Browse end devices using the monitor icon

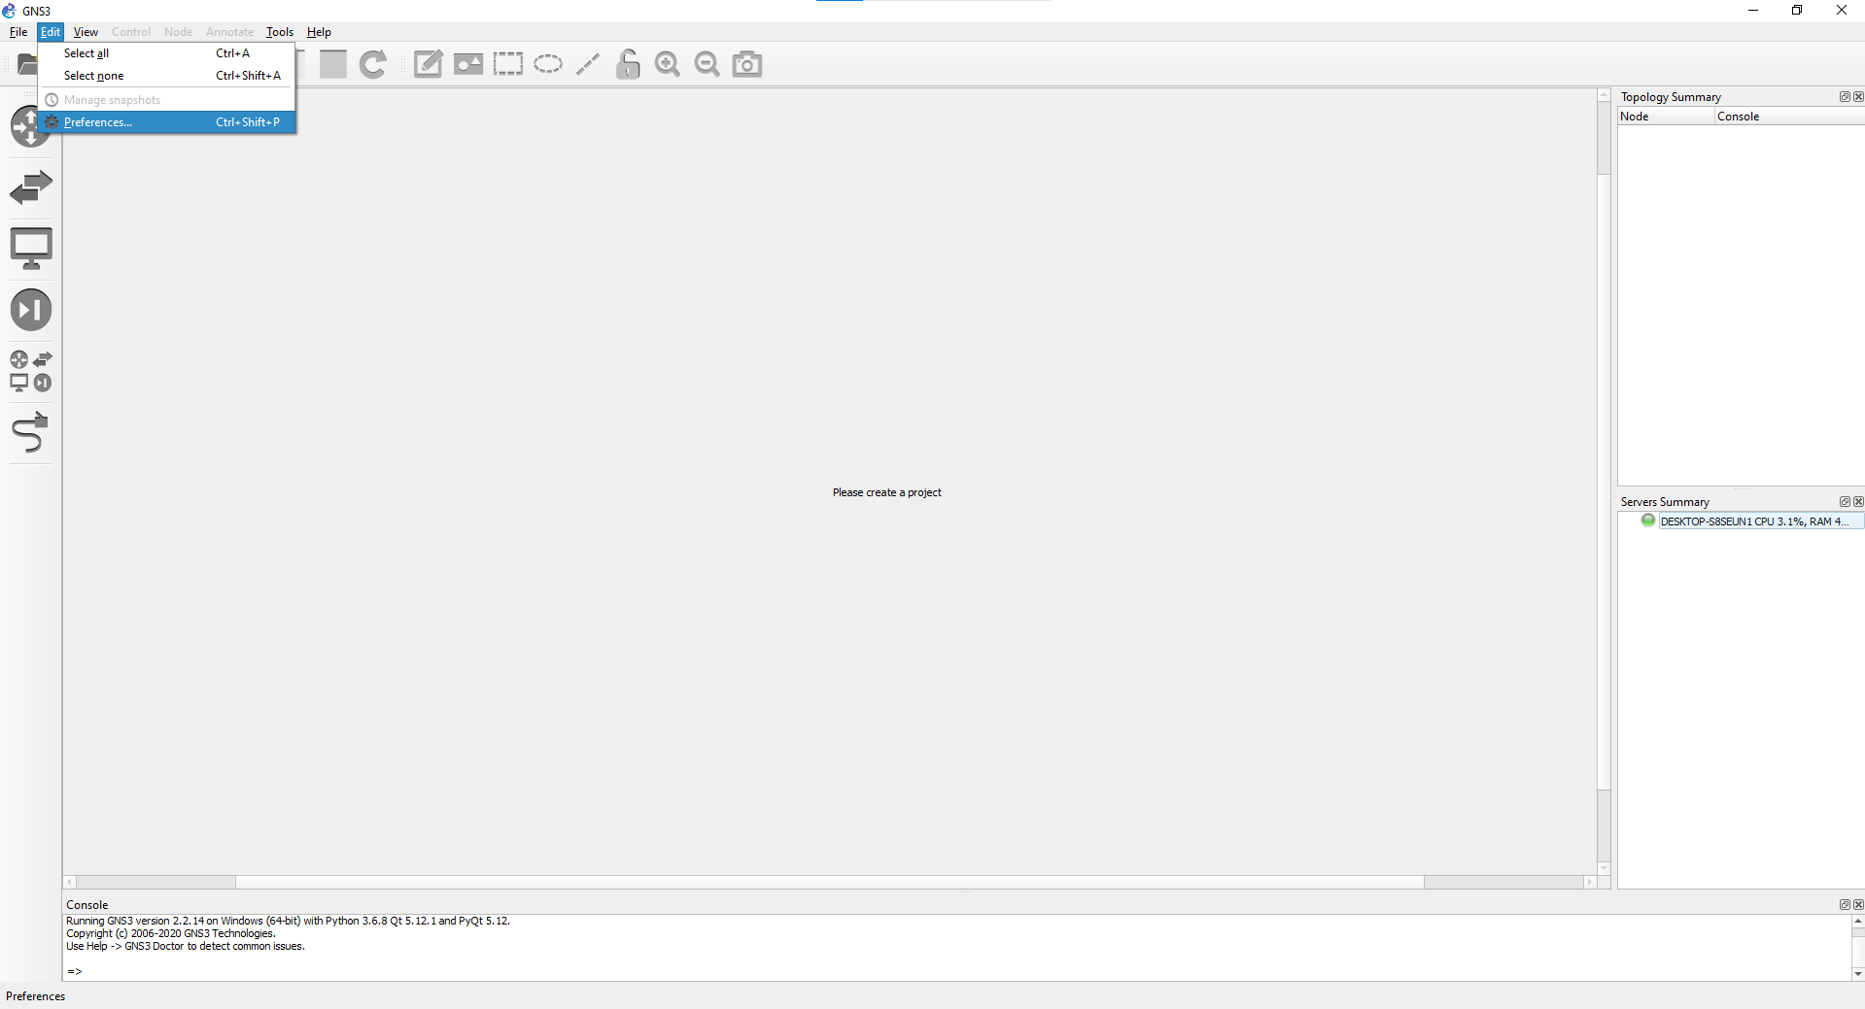31,249
